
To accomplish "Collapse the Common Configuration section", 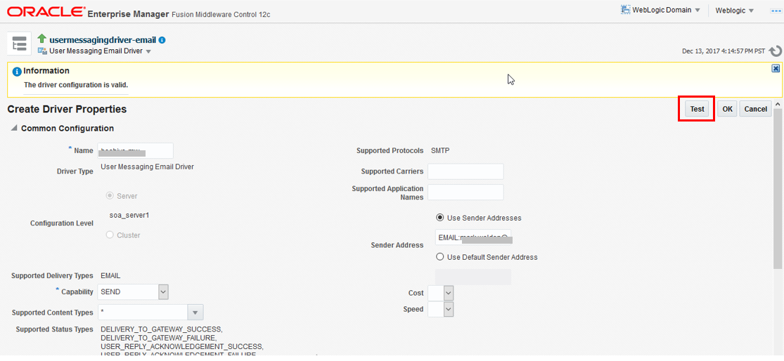I will pos(13,129).
